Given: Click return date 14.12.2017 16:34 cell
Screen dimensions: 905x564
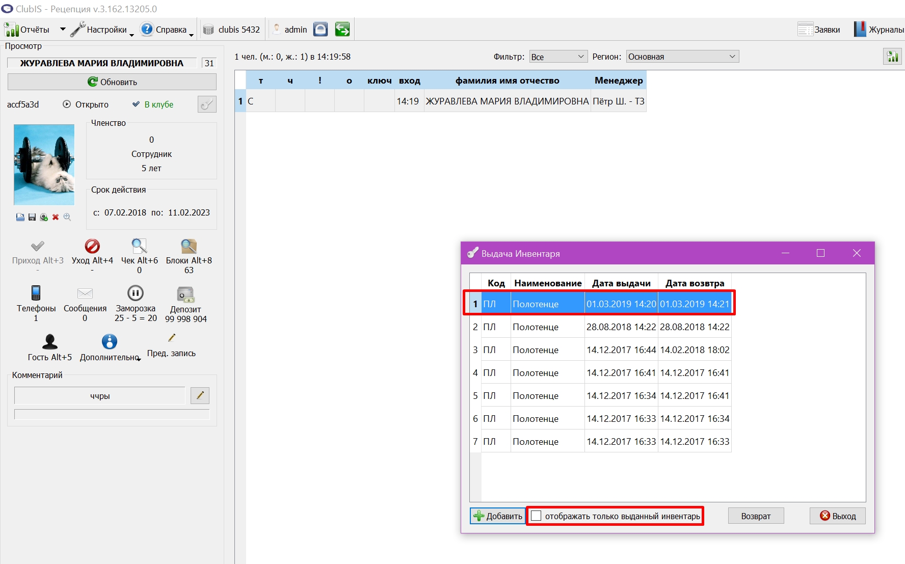Looking at the screenshot, I should coord(695,419).
